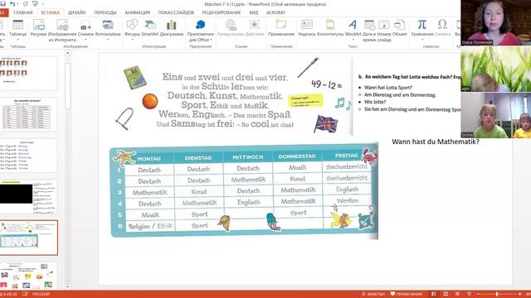Insert pictures via the Рисунки icon
This screenshot has height=298, width=531.
(38, 28)
